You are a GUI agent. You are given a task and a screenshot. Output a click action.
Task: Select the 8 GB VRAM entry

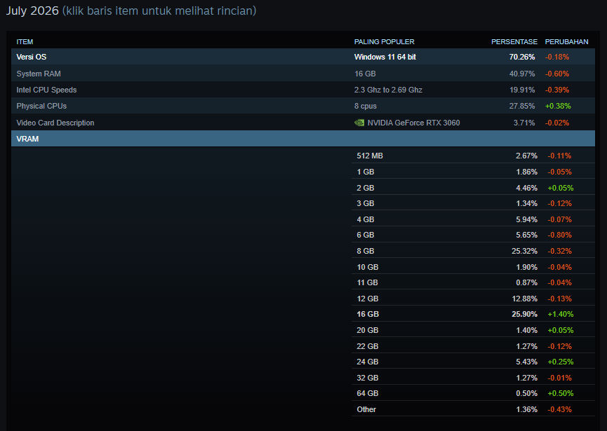click(x=473, y=251)
